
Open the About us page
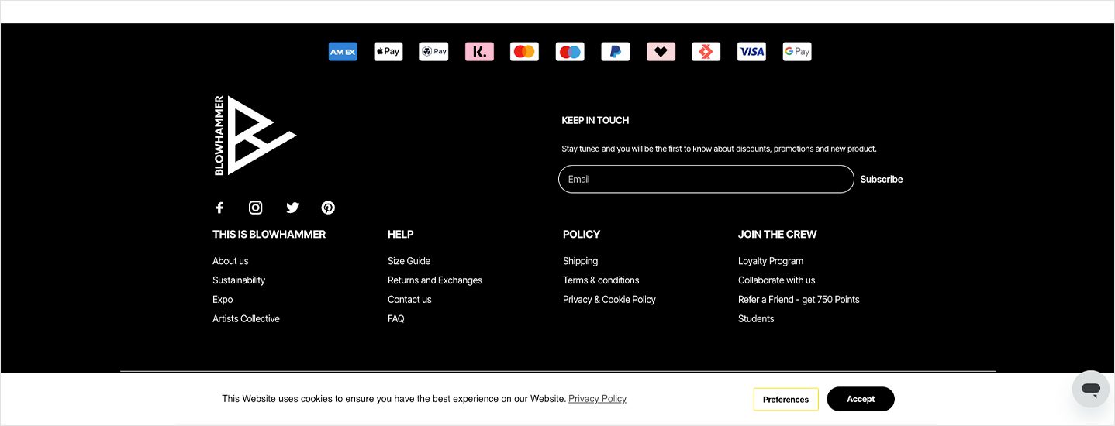[x=230, y=261]
